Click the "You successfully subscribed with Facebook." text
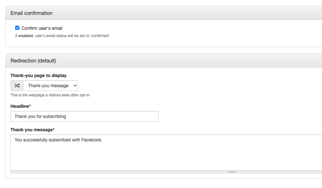 pos(58,140)
